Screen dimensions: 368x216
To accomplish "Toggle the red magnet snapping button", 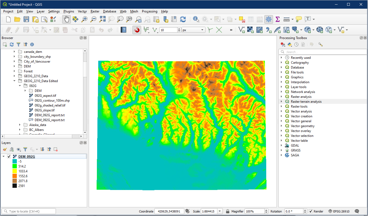I will point(137,30).
